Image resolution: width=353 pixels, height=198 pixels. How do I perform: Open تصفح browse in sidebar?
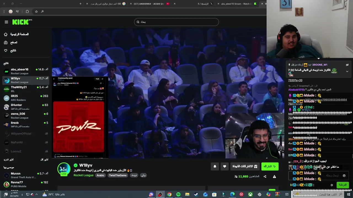click(x=10, y=42)
